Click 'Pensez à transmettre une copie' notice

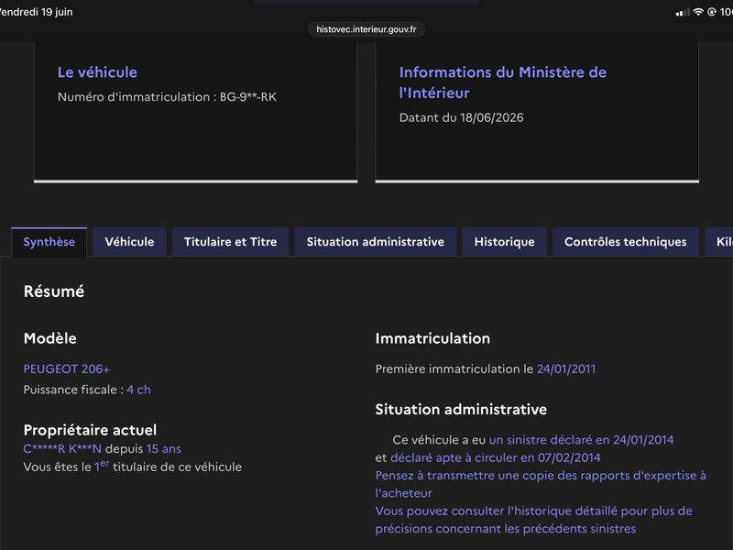541,484
